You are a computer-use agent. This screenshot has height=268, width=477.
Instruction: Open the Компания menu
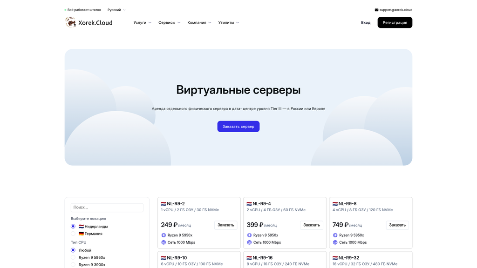[197, 22]
